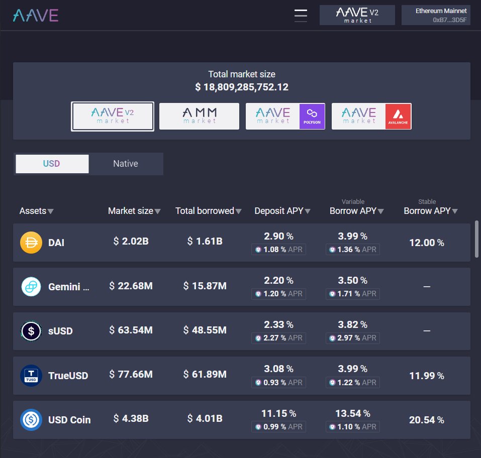
Task: Click DAI market size $ 2.02B
Action: tap(131, 241)
